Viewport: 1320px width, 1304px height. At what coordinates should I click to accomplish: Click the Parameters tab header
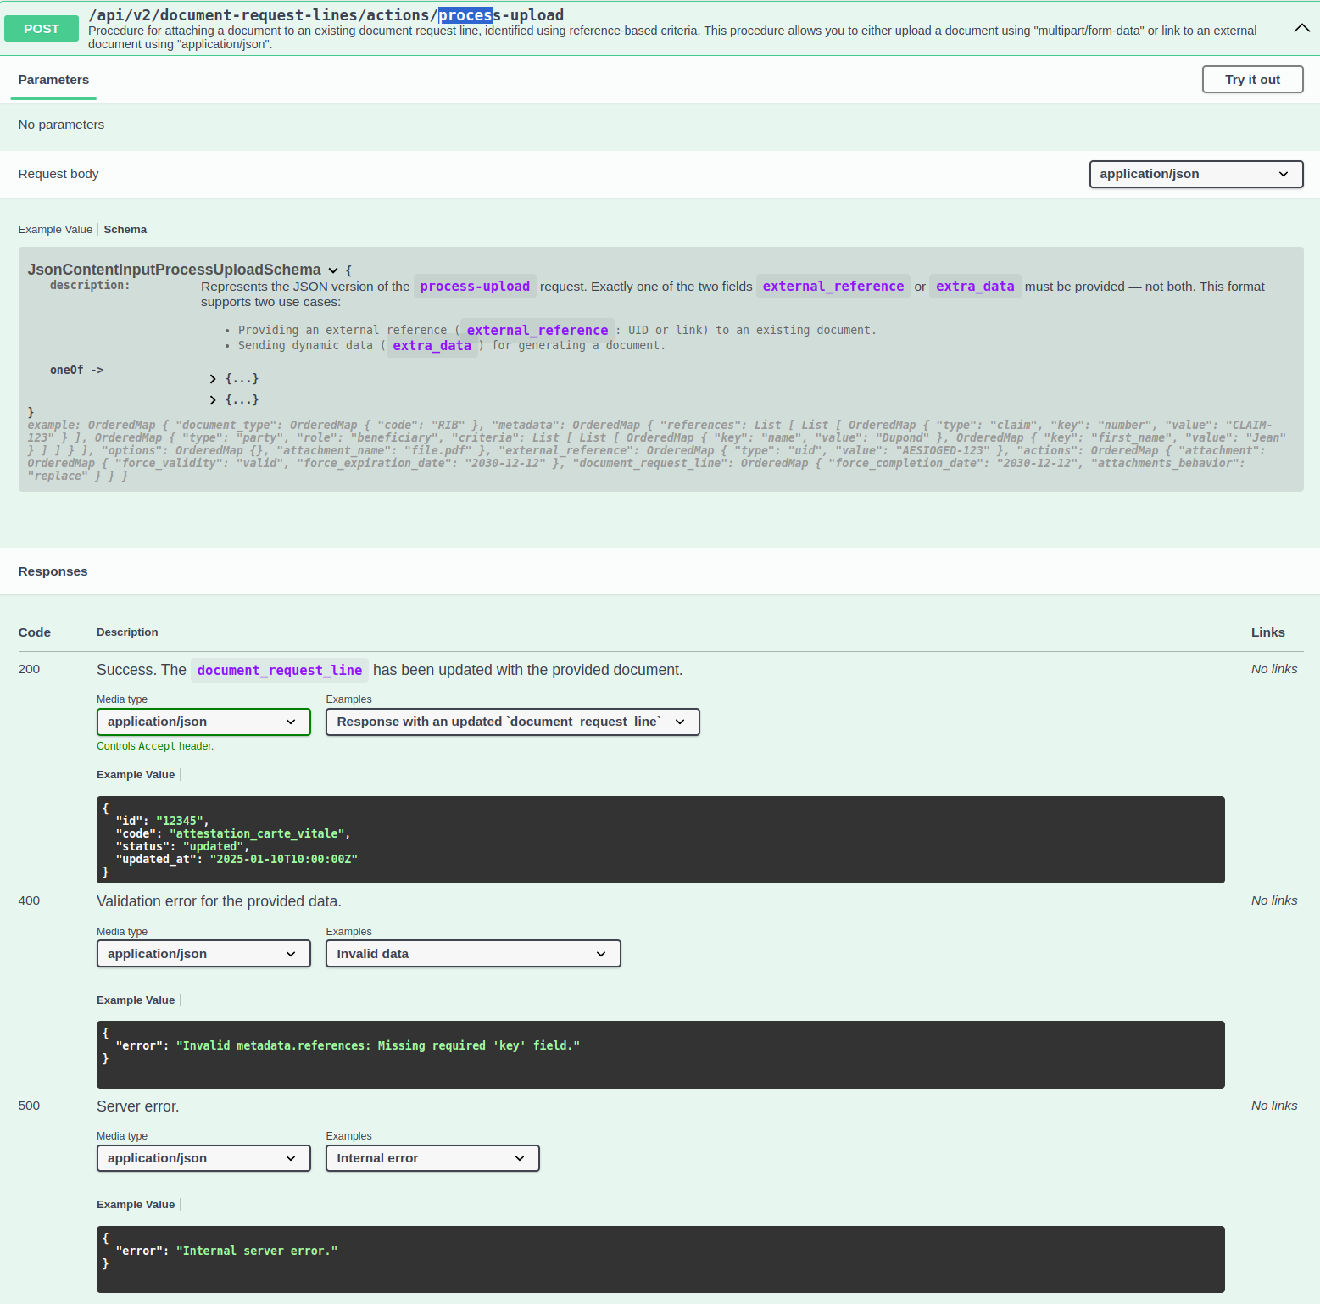[x=53, y=80]
